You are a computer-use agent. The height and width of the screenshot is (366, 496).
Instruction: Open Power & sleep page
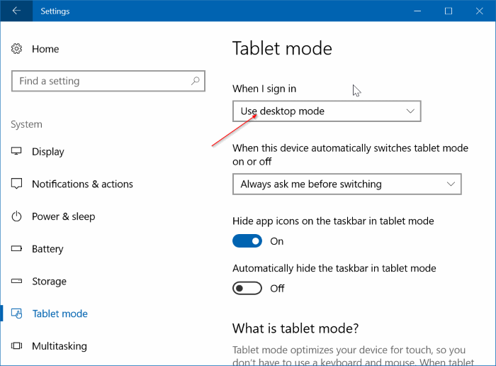(x=63, y=216)
